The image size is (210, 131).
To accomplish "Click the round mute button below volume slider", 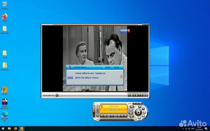I will tap(98, 116).
